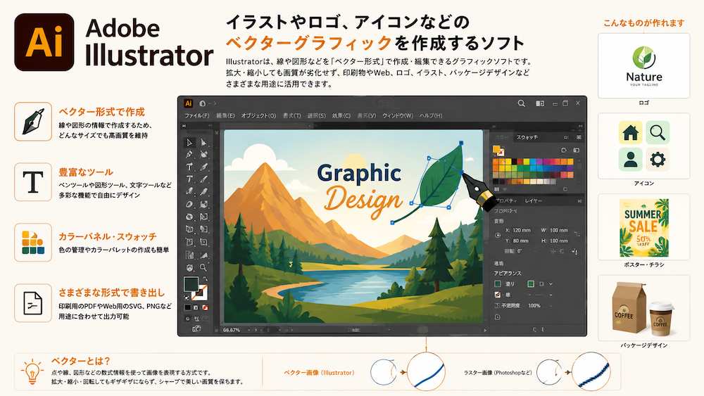Switch to the カラー tab
Viewport: 704px width, 396px height.
pyautogui.click(x=501, y=137)
